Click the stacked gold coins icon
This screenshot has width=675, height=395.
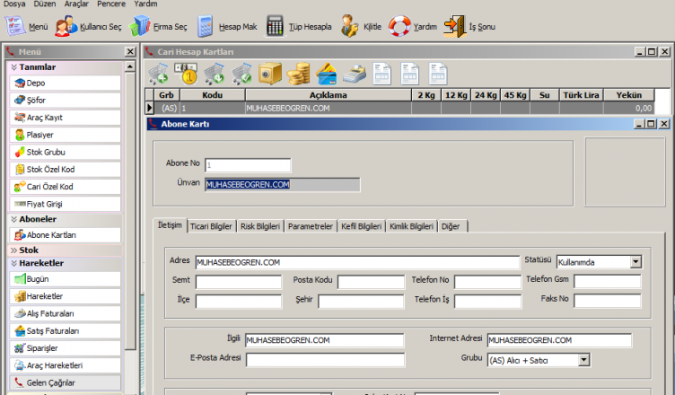[298, 74]
